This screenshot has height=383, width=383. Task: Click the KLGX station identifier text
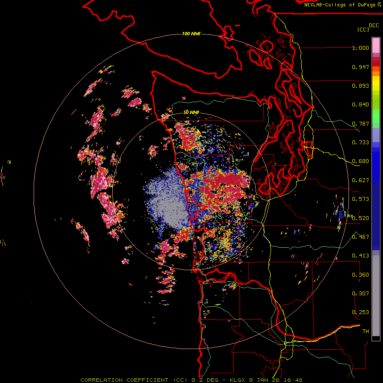[238, 380]
